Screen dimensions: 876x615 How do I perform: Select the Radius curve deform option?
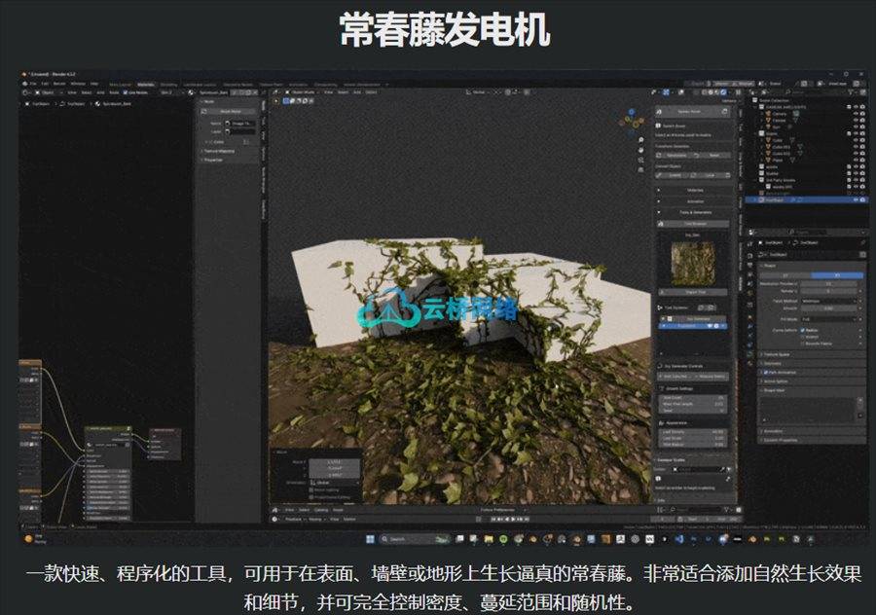[x=803, y=330]
